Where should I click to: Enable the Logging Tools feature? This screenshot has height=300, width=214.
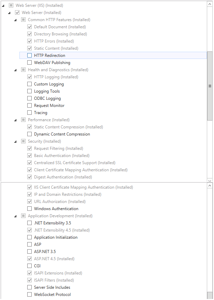tap(30, 91)
